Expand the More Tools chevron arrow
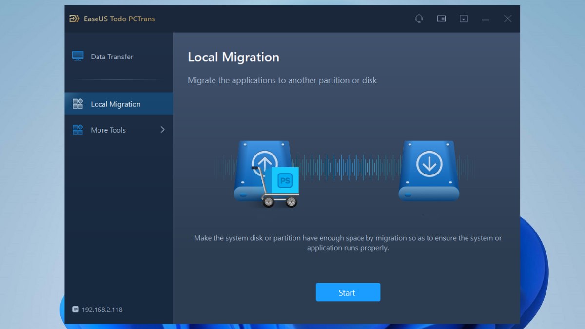Viewport: 585px width, 329px height. pyautogui.click(x=162, y=130)
